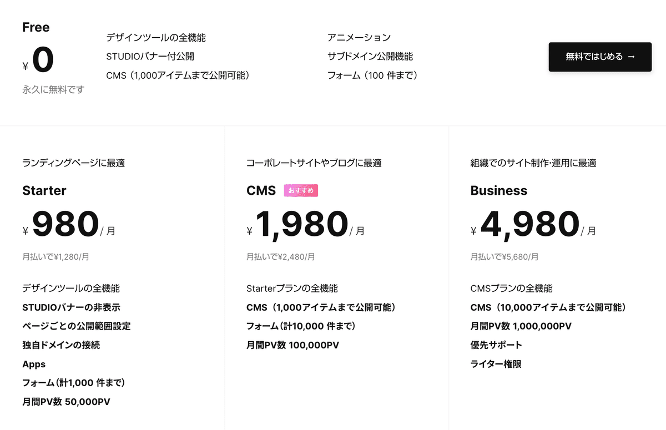Image resolution: width=666 pixels, height=430 pixels.
Task: Click the Apps feature item
Action: pyautogui.click(x=34, y=365)
